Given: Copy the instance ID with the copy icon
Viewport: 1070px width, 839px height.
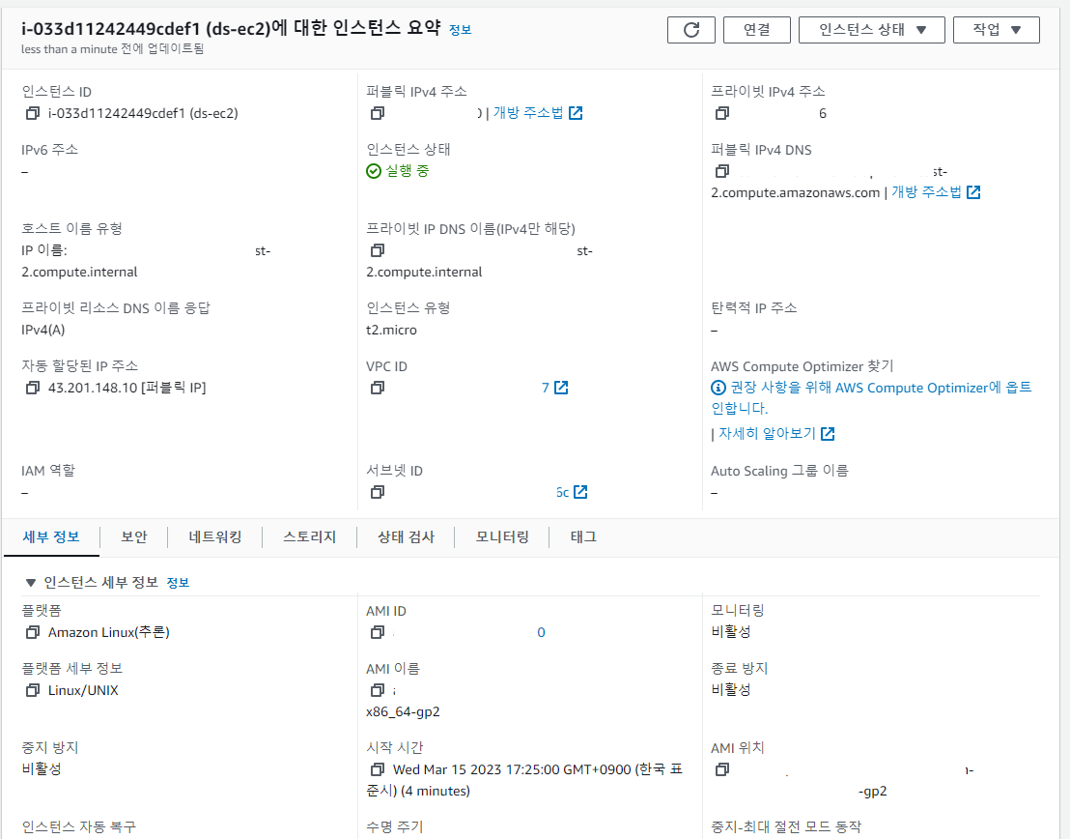Looking at the screenshot, I should [32, 113].
